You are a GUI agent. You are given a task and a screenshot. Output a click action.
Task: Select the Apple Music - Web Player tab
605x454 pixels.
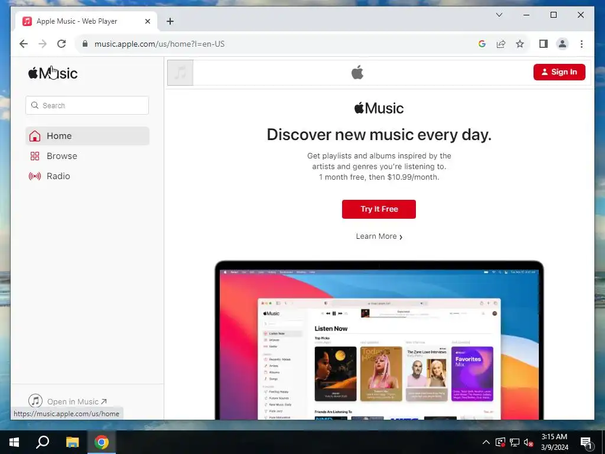tap(86, 21)
